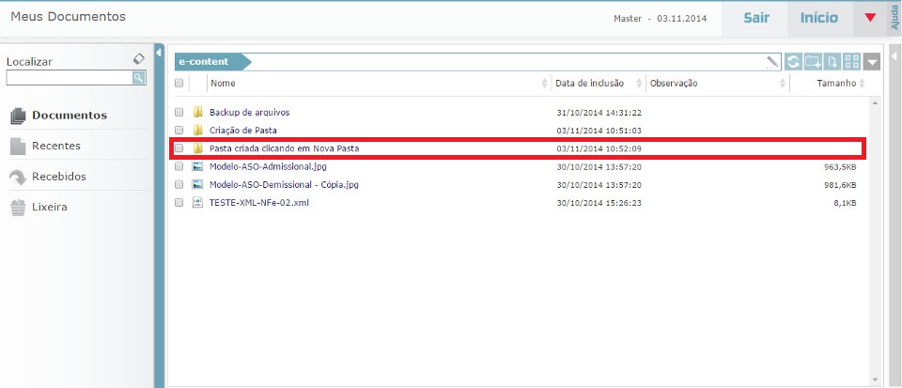Open the red triangle dropdown menu
The height and width of the screenshot is (388, 902).
pos(870,18)
